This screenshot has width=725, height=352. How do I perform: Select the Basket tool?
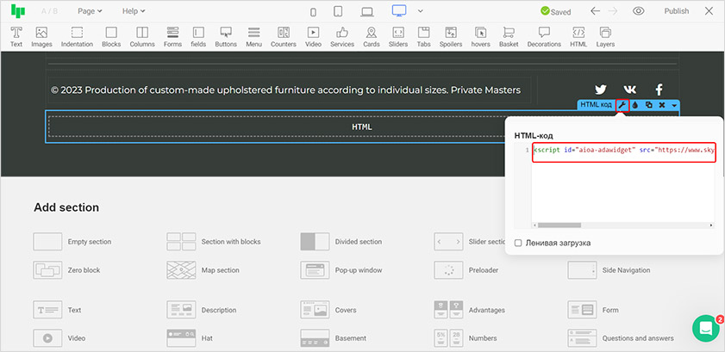tap(509, 37)
